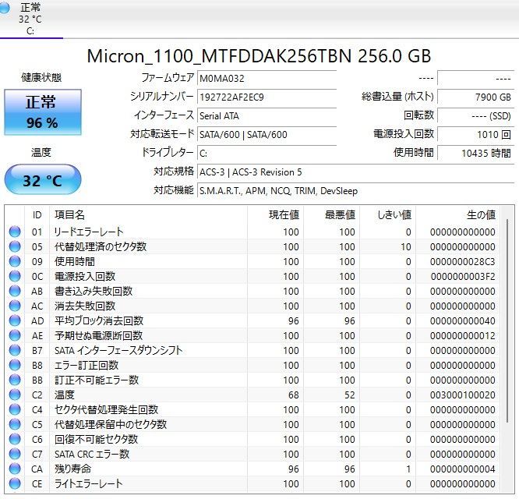Click status icon for 0C 電源投入回数 row
This screenshot has height=499, width=519.
coord(15,276)
